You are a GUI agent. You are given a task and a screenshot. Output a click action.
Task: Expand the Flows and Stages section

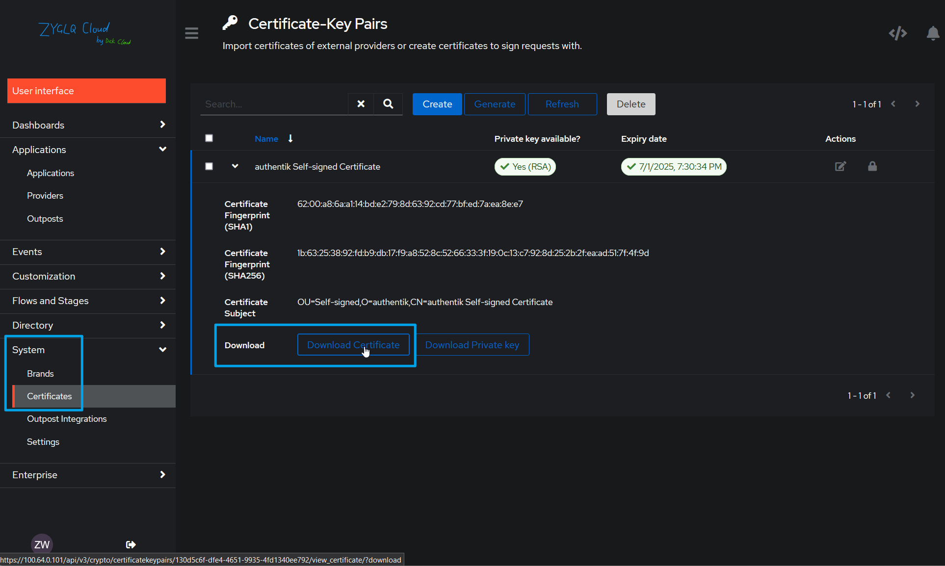pos(88,301)
